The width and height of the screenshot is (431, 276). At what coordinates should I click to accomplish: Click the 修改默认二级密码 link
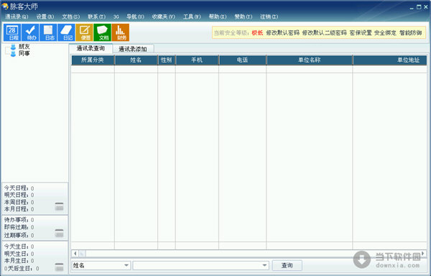pos(325,33)
